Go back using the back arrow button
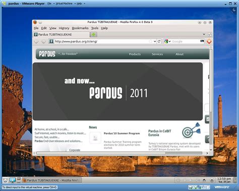The width and height of the screenshot is (239, 191). pos(36,41)
